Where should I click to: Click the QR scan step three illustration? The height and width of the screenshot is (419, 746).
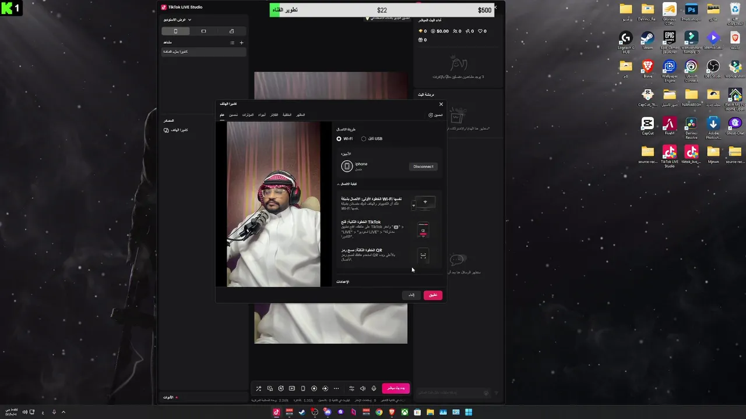pyautogui.click(x=423, y=255)
